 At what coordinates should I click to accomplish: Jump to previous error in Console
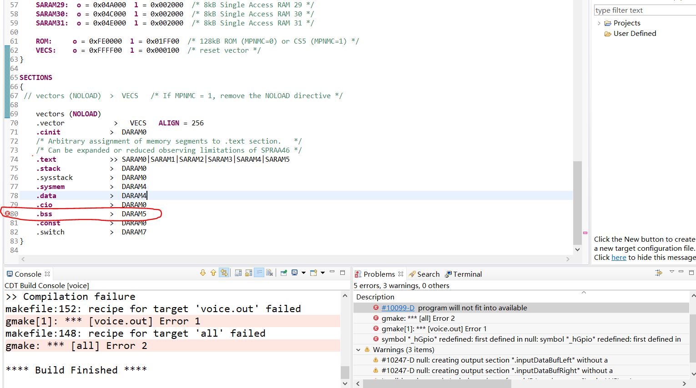pos(213,273)
